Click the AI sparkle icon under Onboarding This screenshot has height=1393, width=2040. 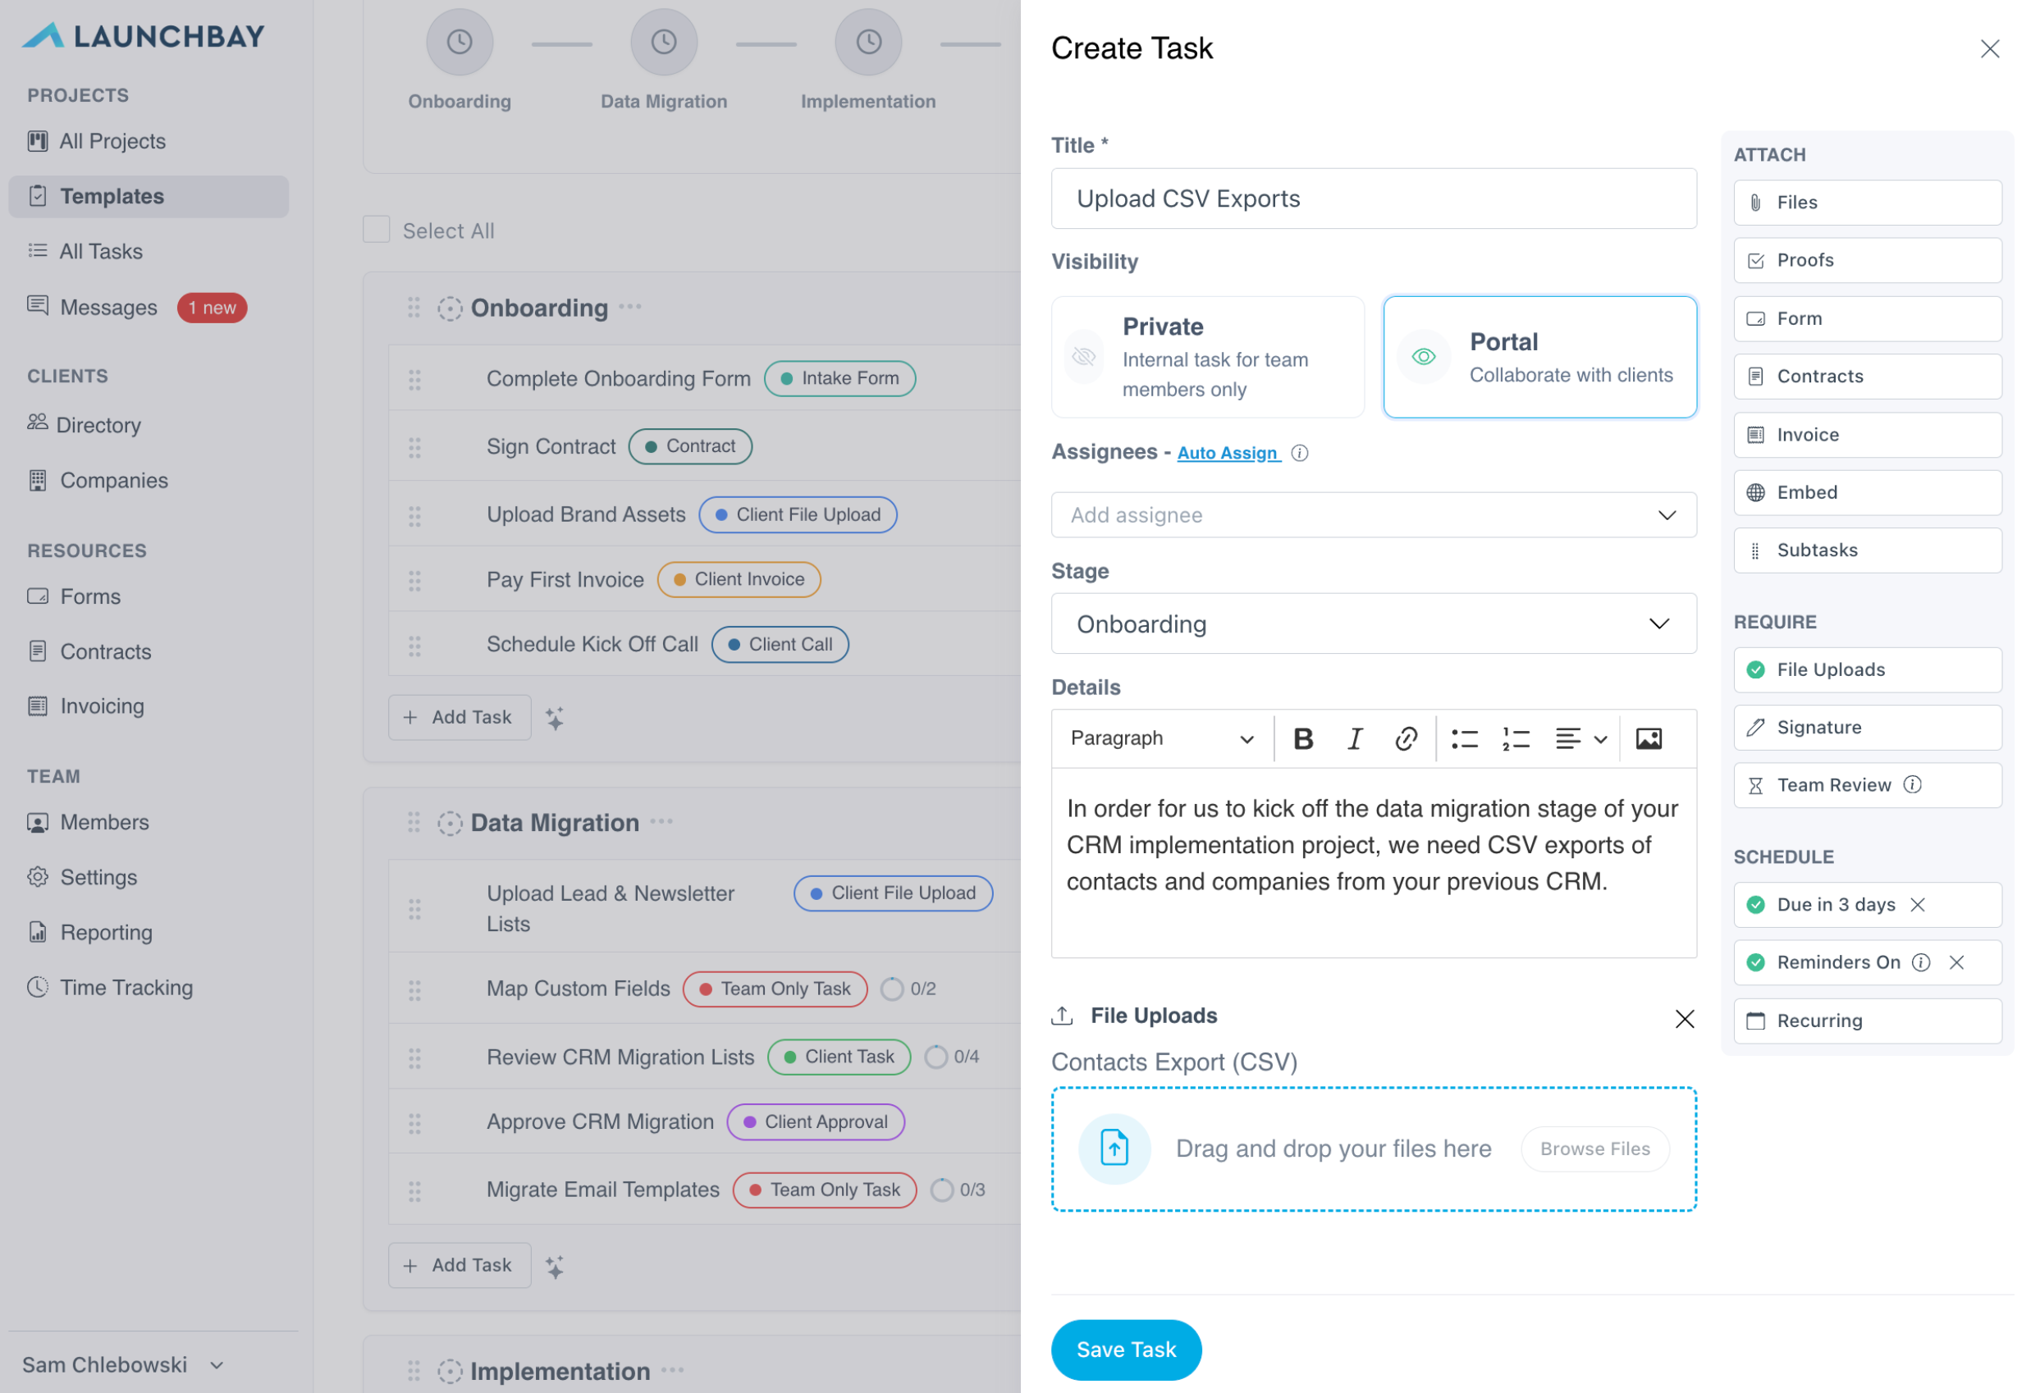pos(555,719)
